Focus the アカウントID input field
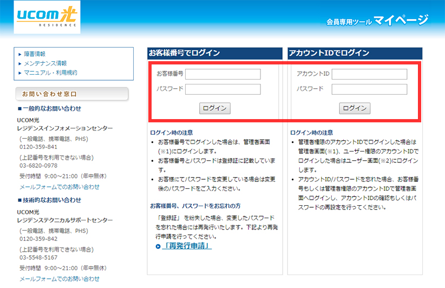The height and width of the screenshot is (288, 445). coord(369,74)
